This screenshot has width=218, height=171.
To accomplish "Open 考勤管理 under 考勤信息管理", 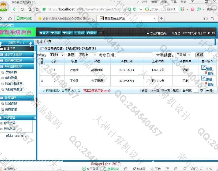I will 11,78.
